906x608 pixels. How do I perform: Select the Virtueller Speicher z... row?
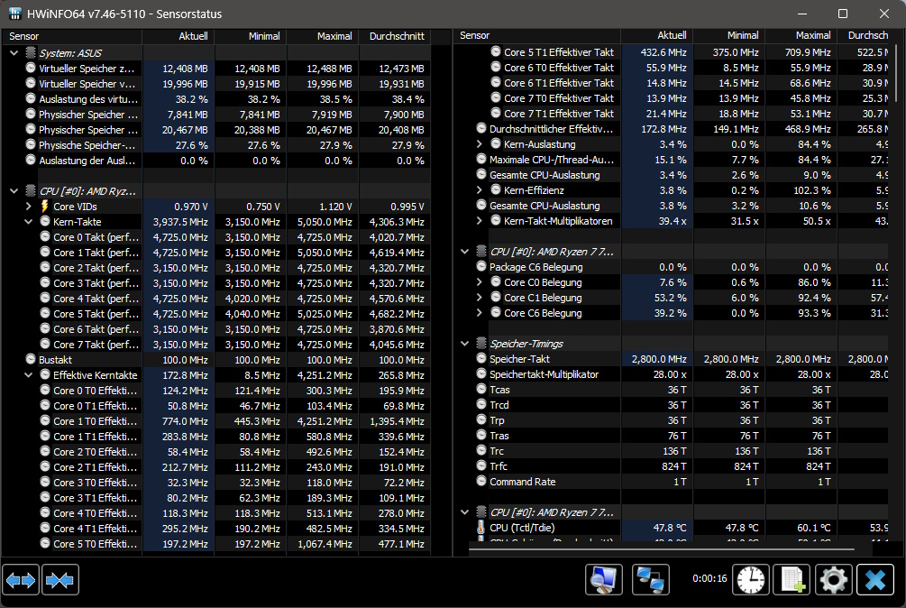[216, 69]
